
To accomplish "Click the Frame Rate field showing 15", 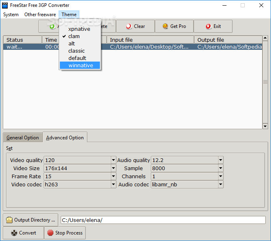I will [x=77, y=176].
